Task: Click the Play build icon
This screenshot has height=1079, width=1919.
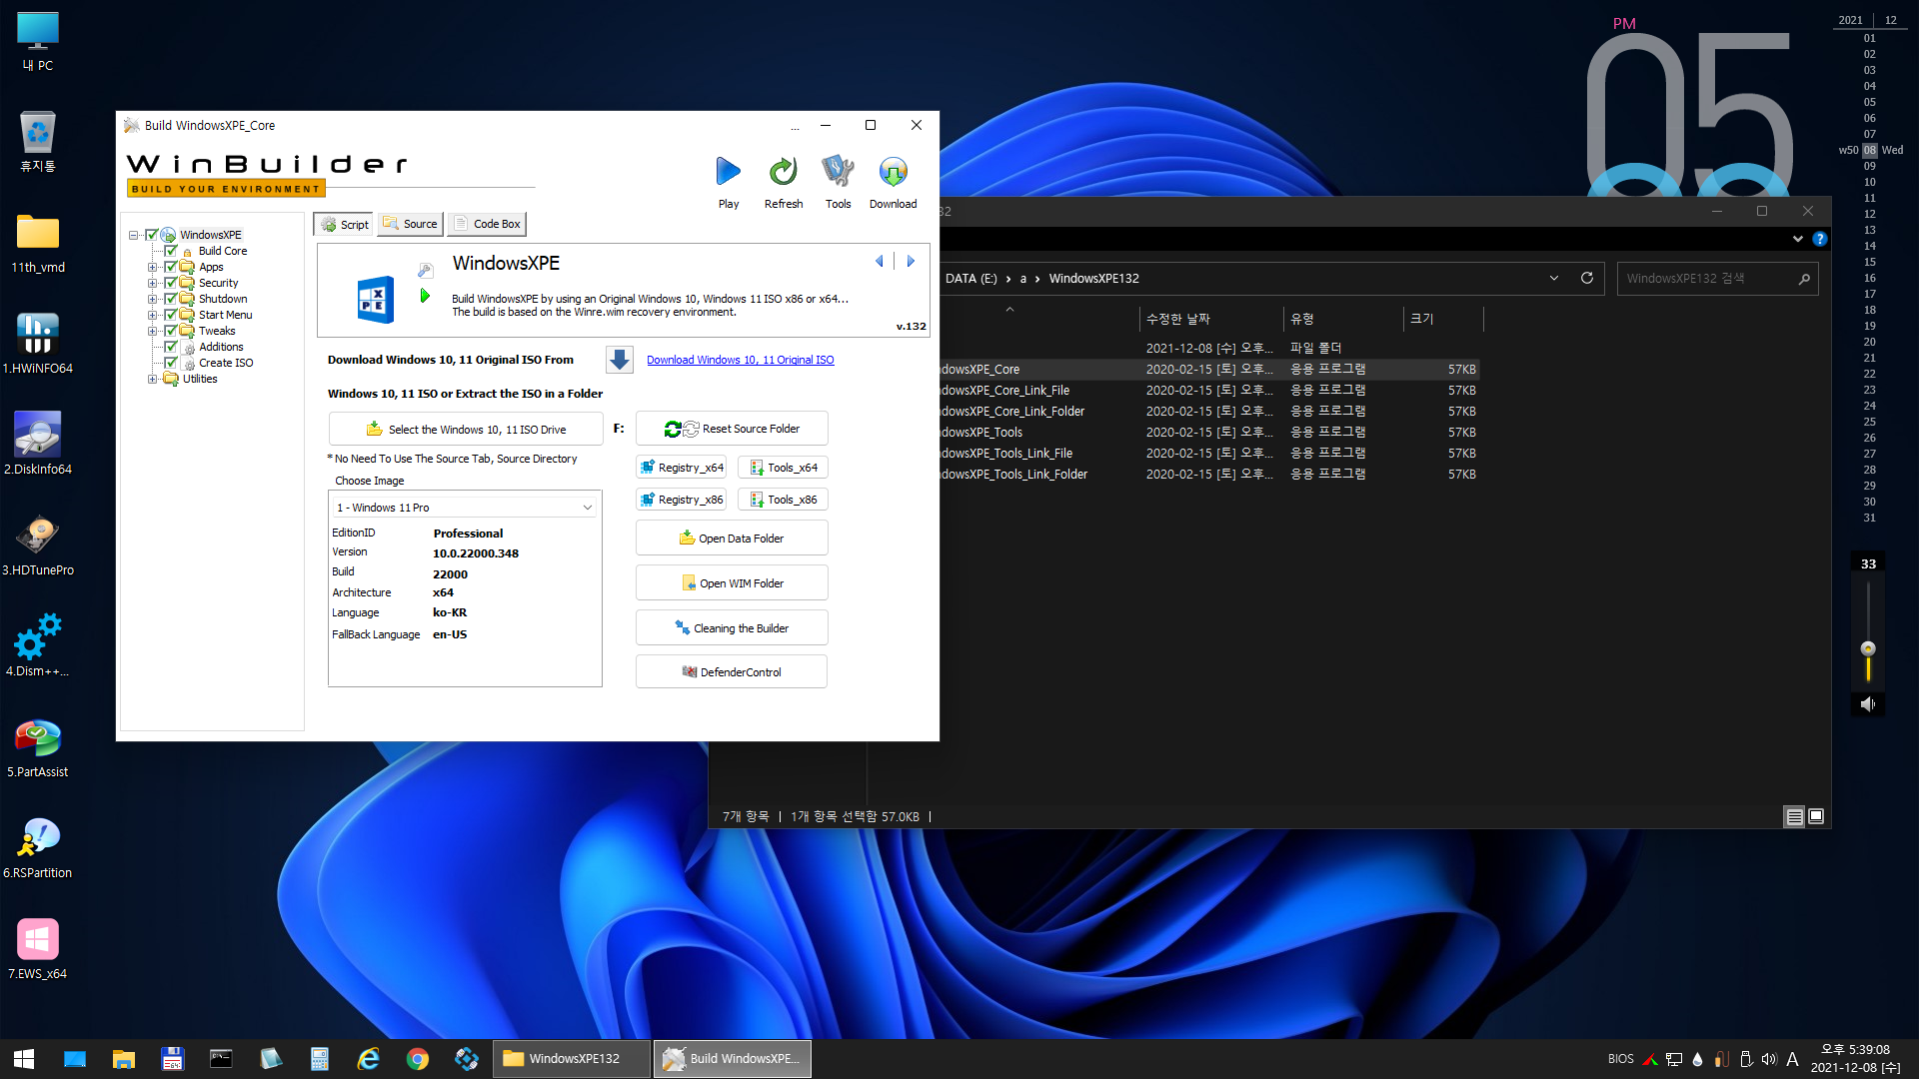Action: click(x=729, y=172)
